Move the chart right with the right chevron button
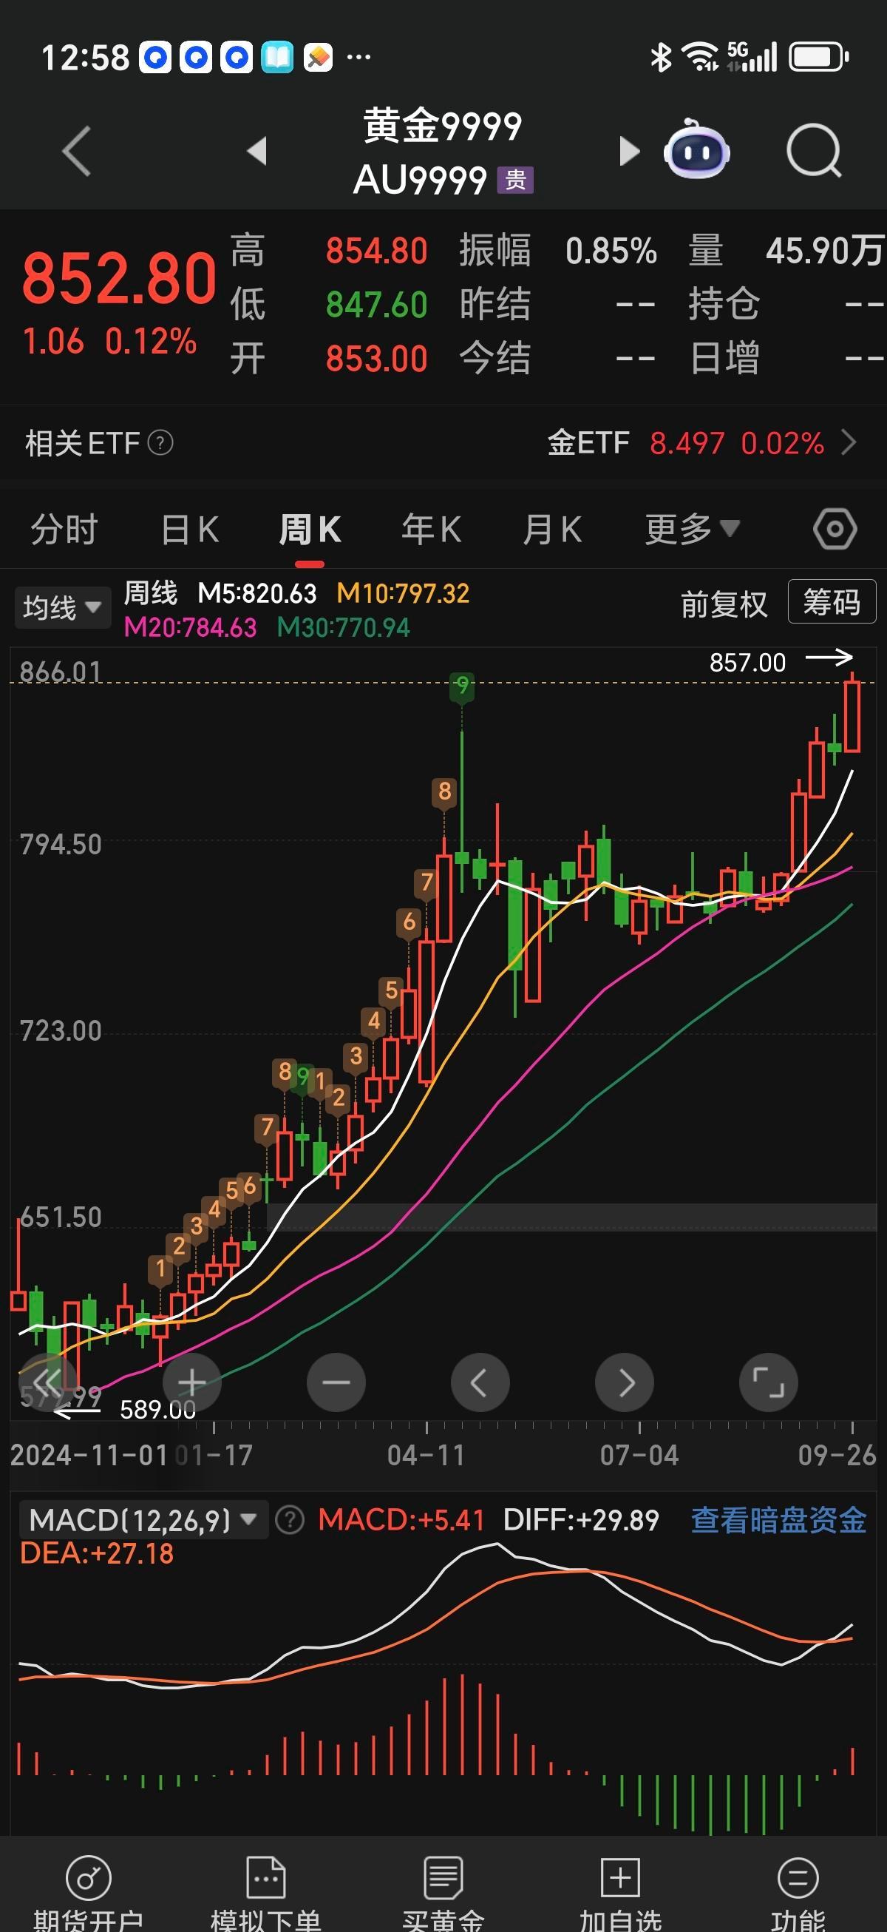Screen dimensions: 887x1932 [625, 1382]
